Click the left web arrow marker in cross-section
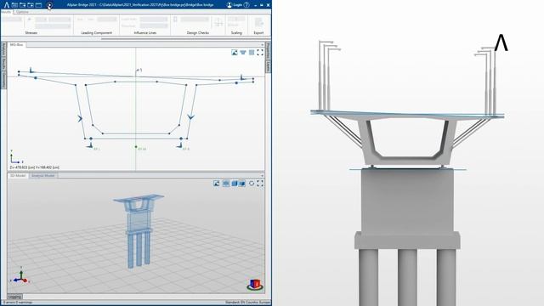Viewport: 544px width, 306px height. [80, 119]
